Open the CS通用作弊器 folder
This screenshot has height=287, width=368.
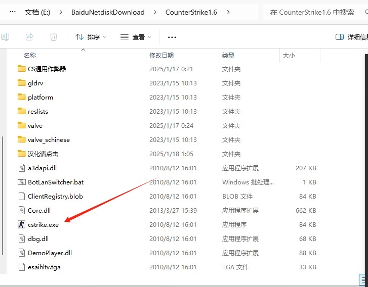[47, 69]
